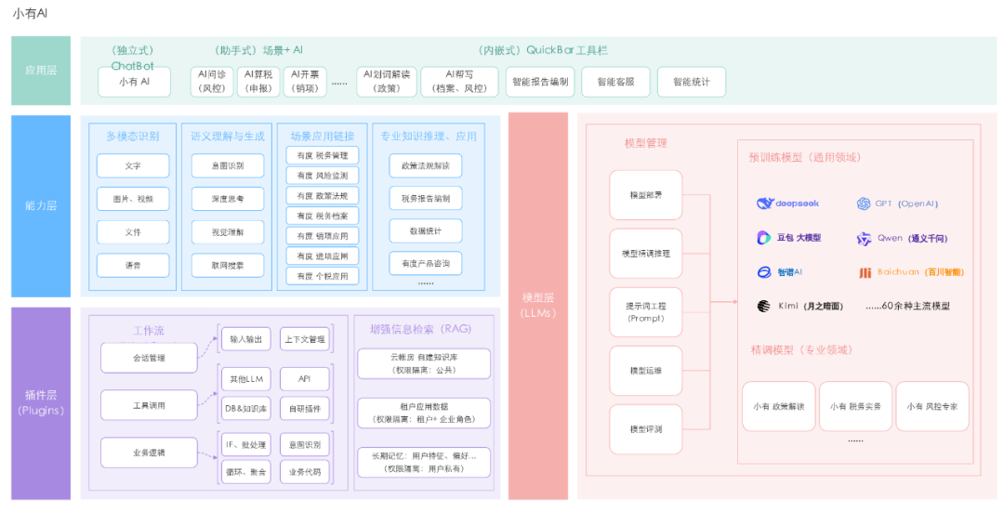Click the 小有 税务实务 model box
Viewport: 1004px width, 512px height.
click(855, 406)
